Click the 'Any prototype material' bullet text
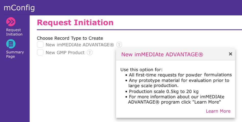This screenshot has width=242, height=122. click(x=179, y=81)
